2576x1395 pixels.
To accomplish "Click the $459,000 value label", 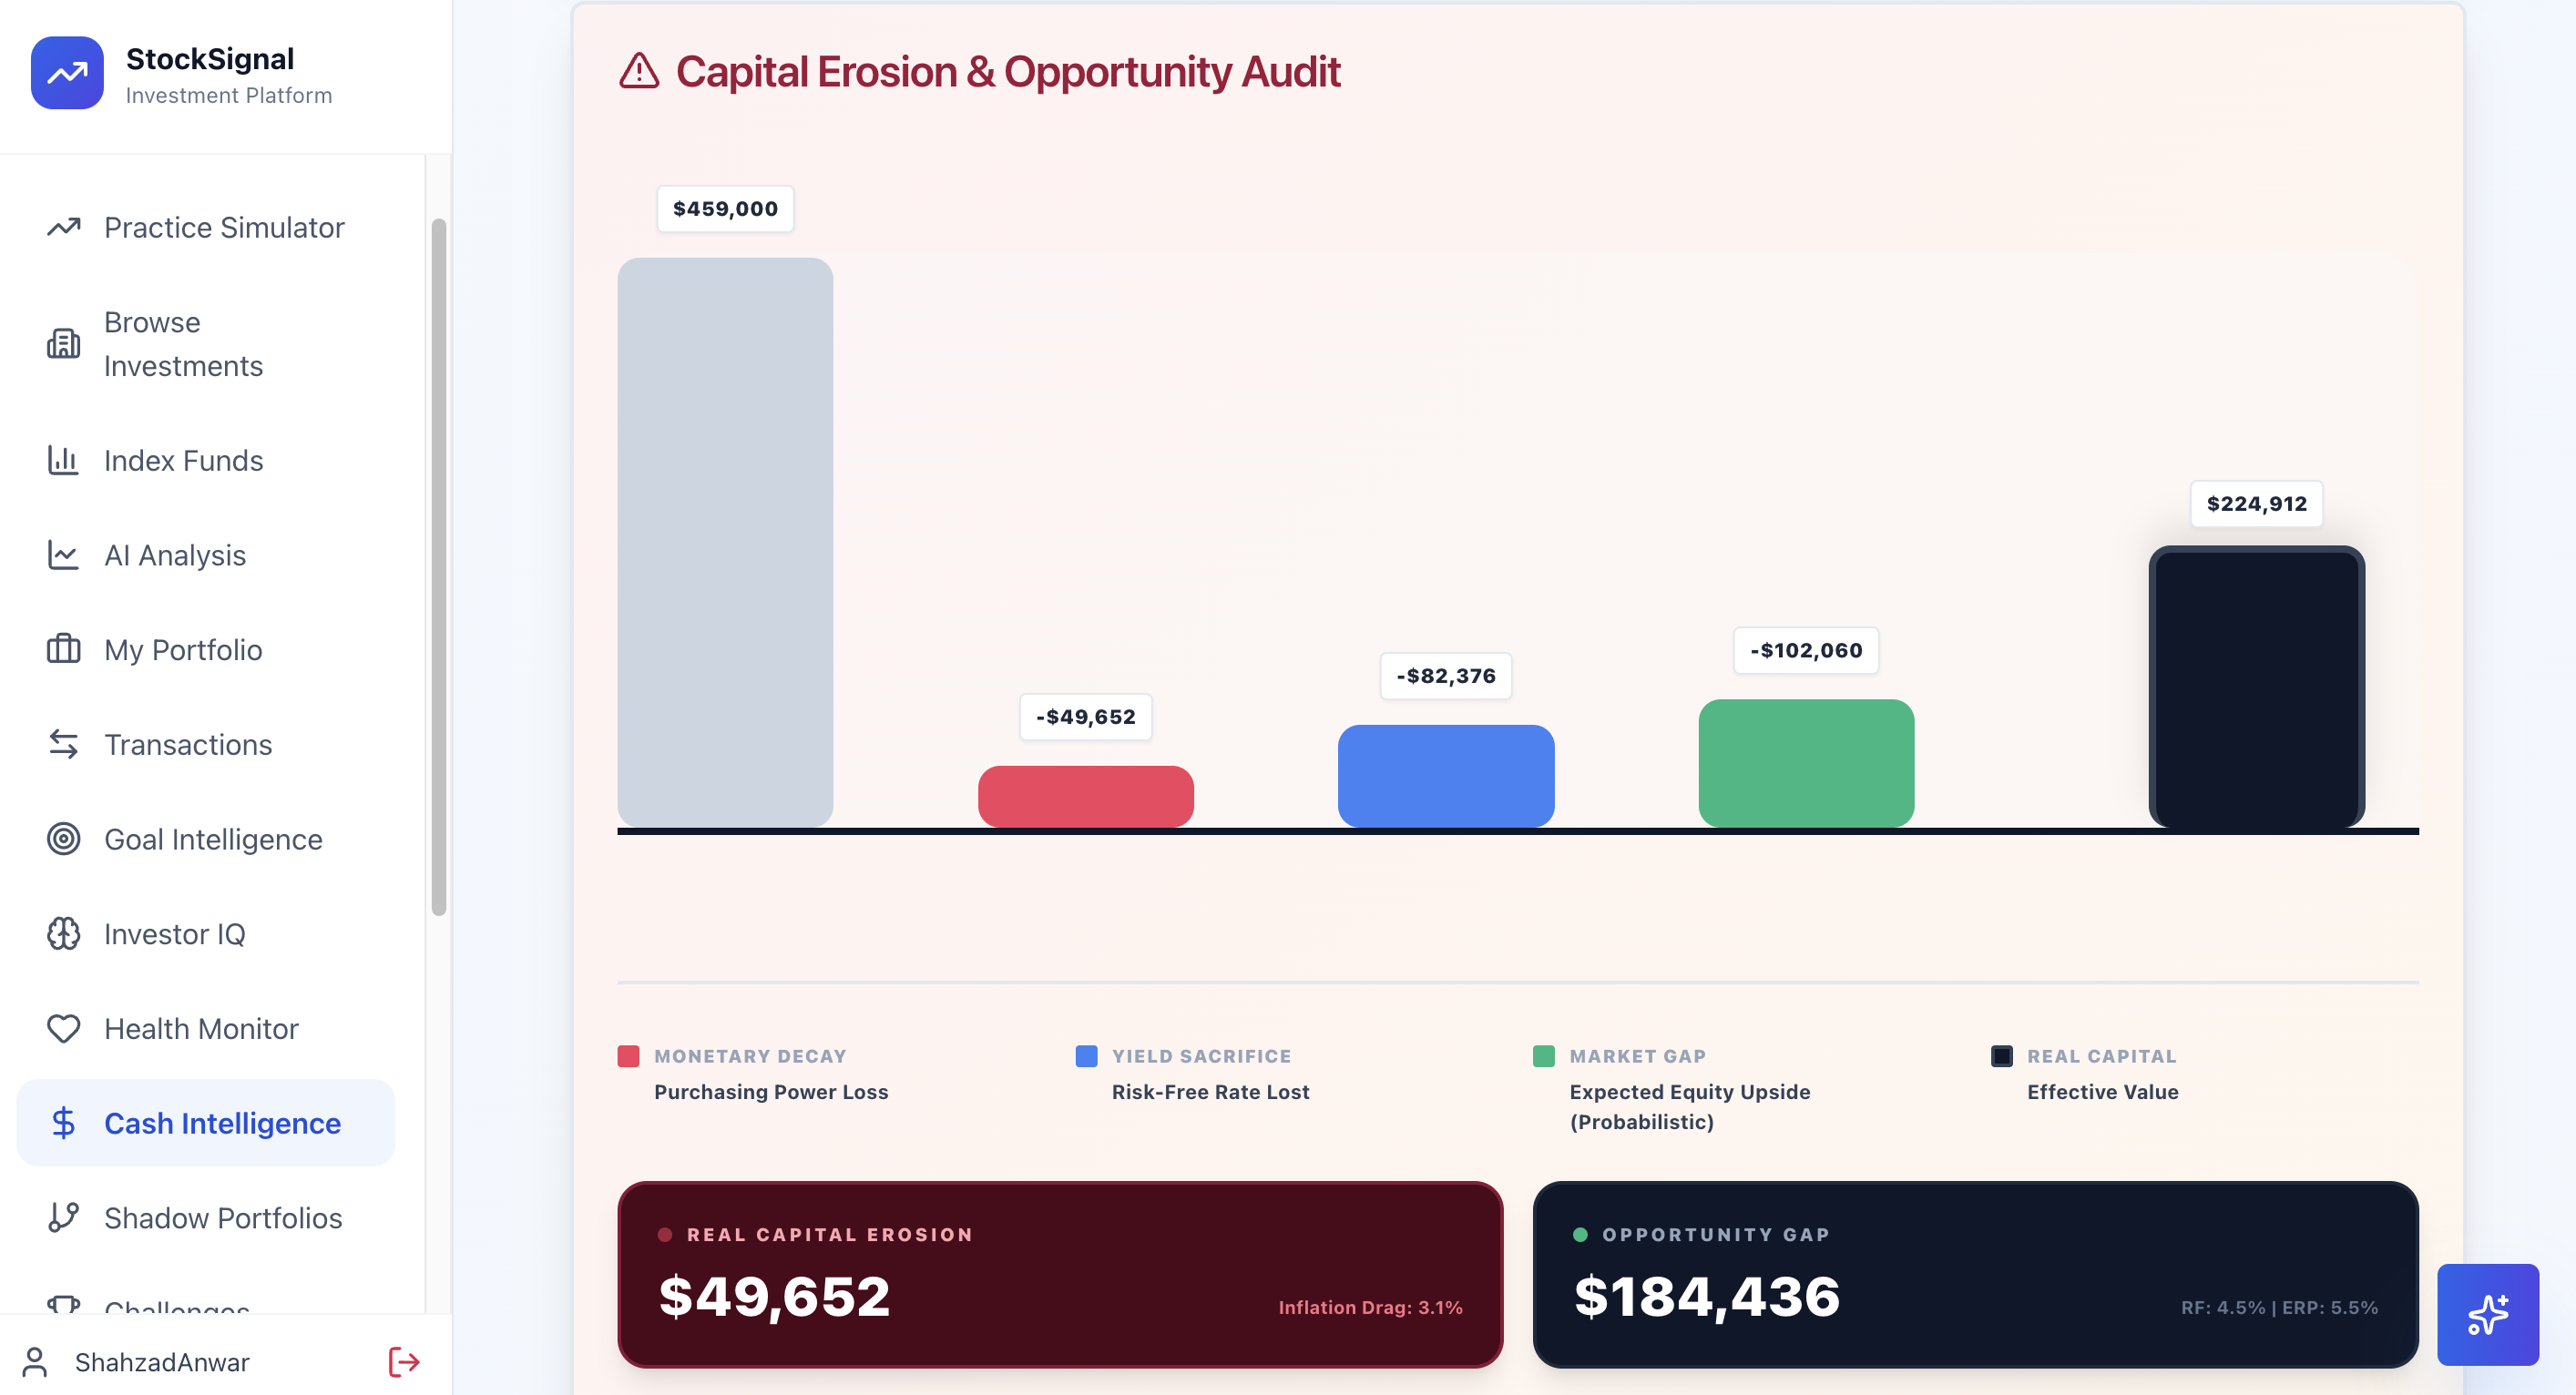I will [x=725, y=209].
